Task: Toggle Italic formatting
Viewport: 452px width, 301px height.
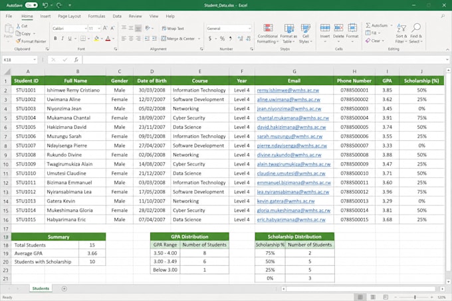Action: point(62,39)
